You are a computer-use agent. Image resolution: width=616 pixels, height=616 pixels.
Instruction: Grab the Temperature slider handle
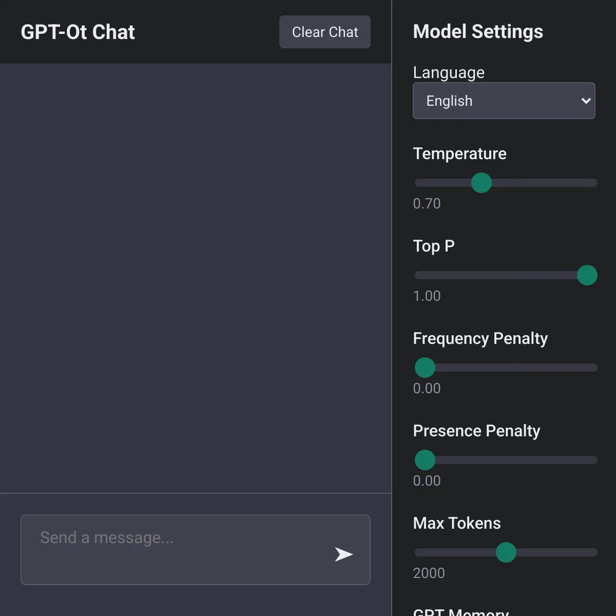pos(482,183)
